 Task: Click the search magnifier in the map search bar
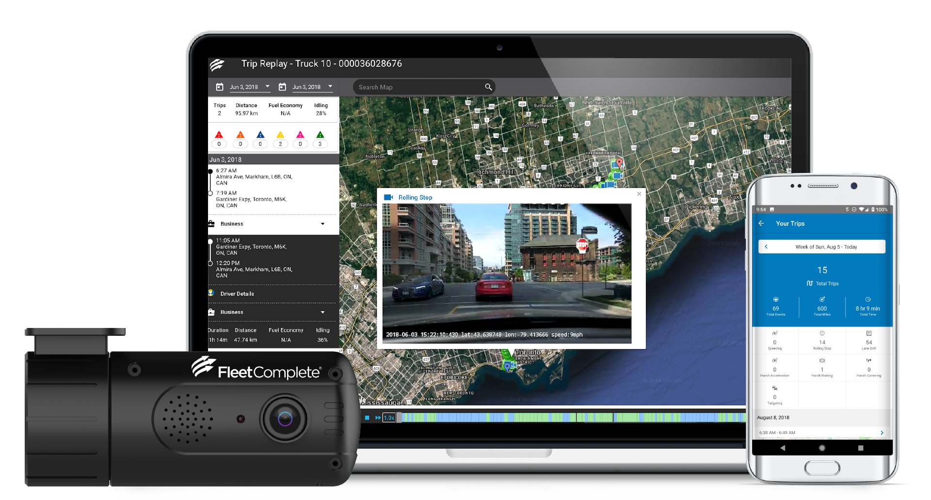[x=488, y=87]
